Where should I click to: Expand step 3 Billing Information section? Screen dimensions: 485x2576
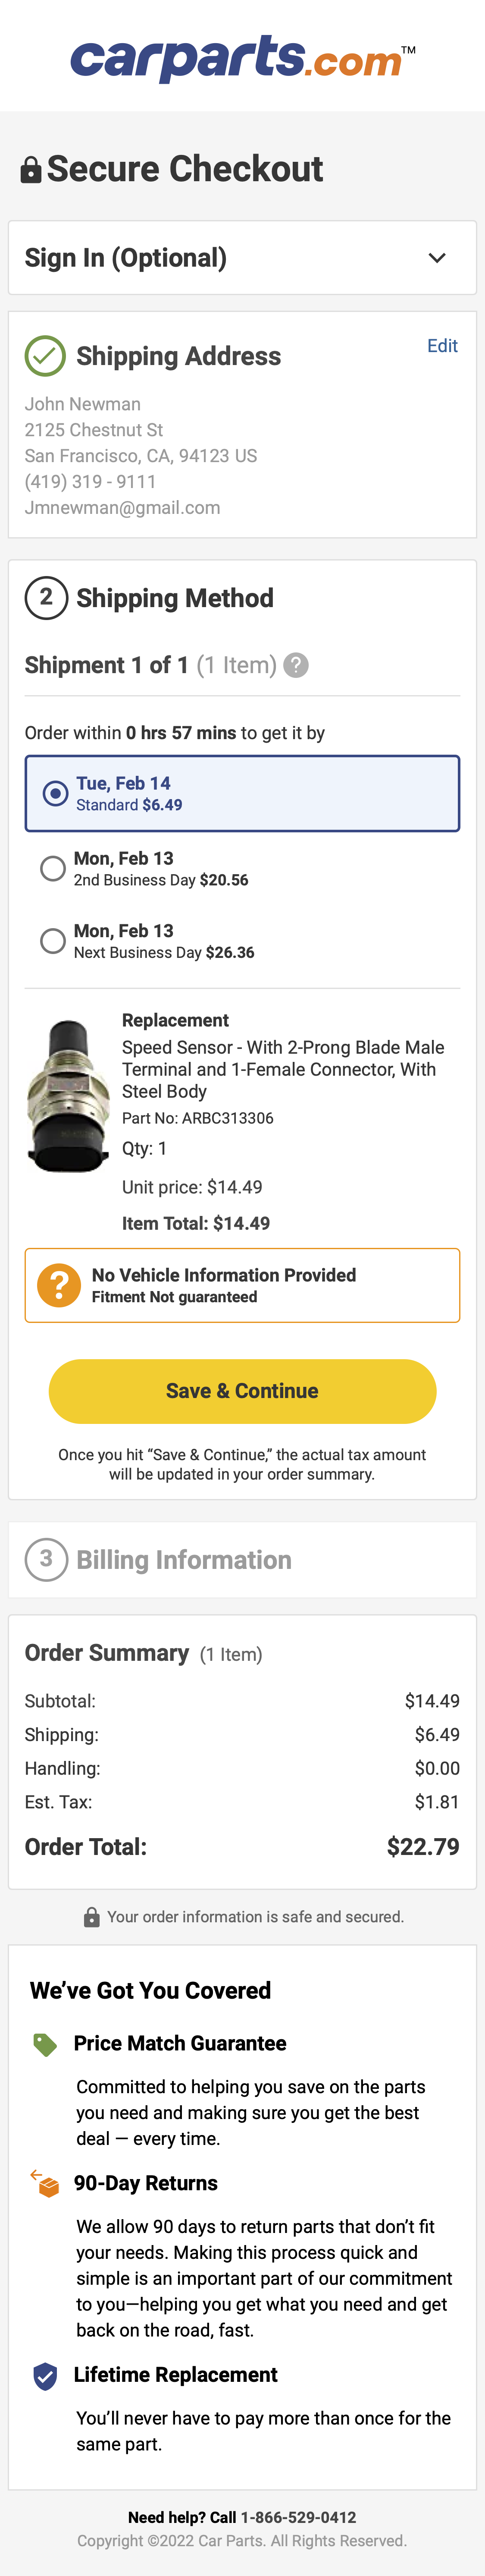(184, 1560)
